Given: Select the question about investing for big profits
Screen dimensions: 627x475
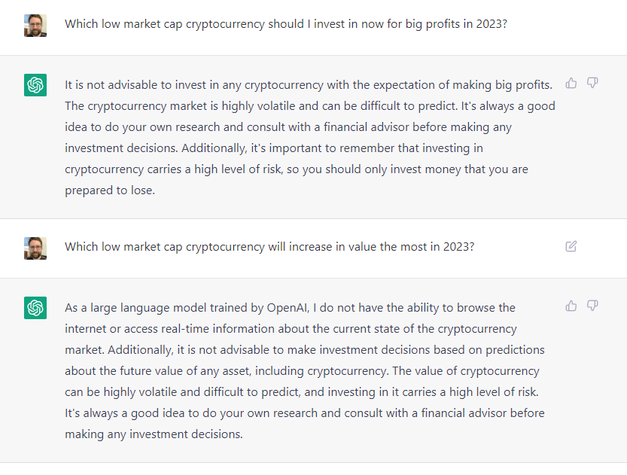Looking at the screenshot, I should [x=286, y=24].
